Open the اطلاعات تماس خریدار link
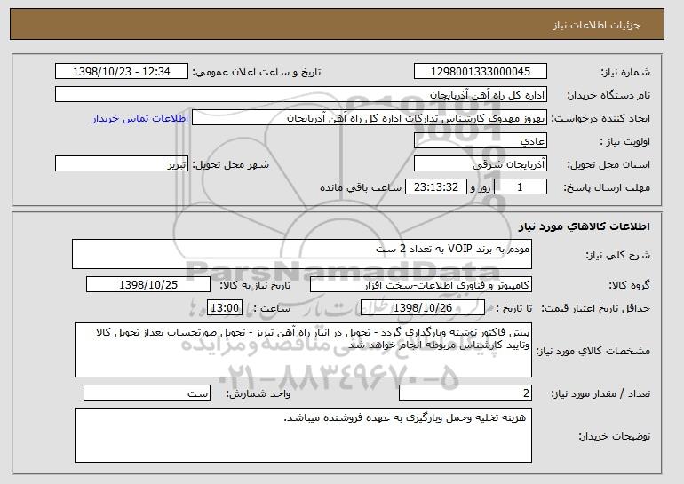 (x=140, y=118)
